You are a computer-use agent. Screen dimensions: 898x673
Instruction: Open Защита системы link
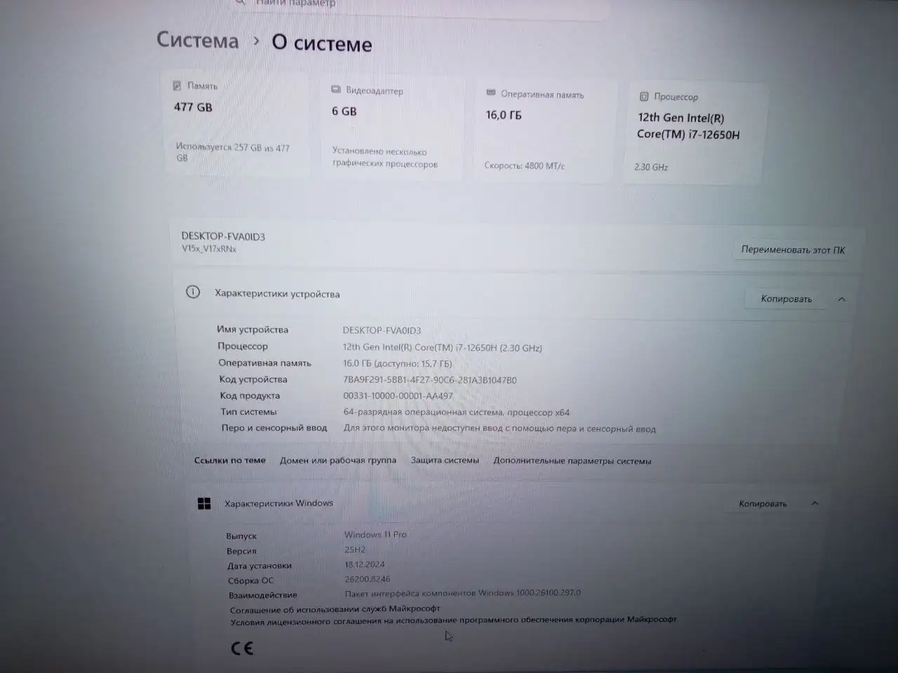click(445, 460)
